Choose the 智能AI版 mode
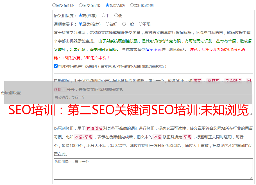 [x=108, y=5]
